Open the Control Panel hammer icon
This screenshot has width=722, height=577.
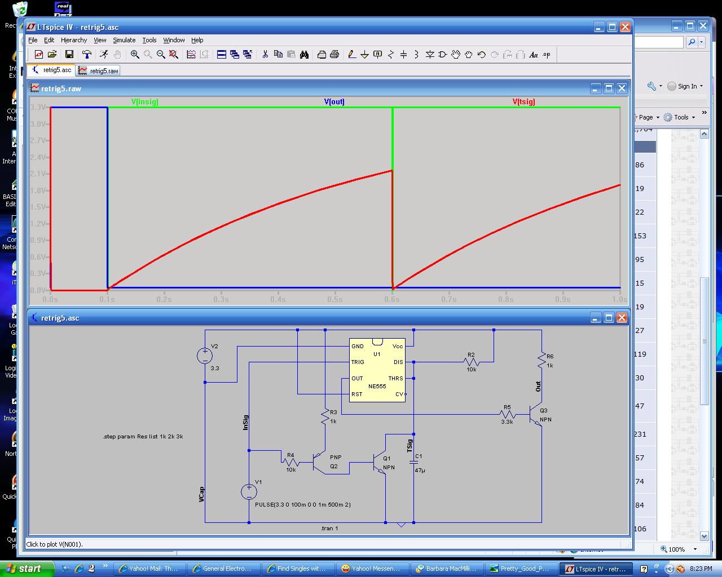coord(86,55)
